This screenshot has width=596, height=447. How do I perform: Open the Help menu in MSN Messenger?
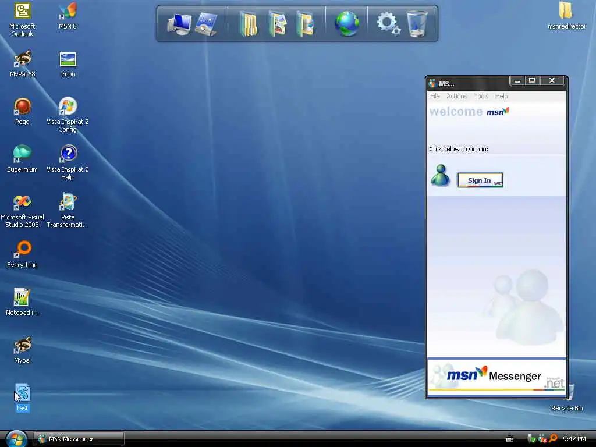(501, 96)
